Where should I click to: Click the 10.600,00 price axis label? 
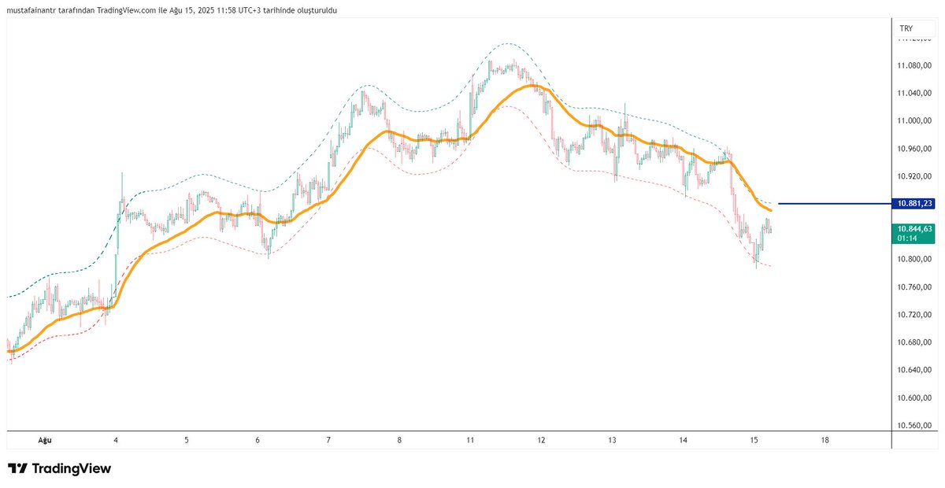point(914,397)
